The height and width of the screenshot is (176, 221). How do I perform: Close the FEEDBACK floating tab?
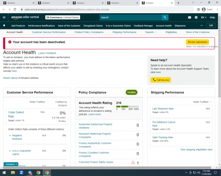(x=16, y=164)
